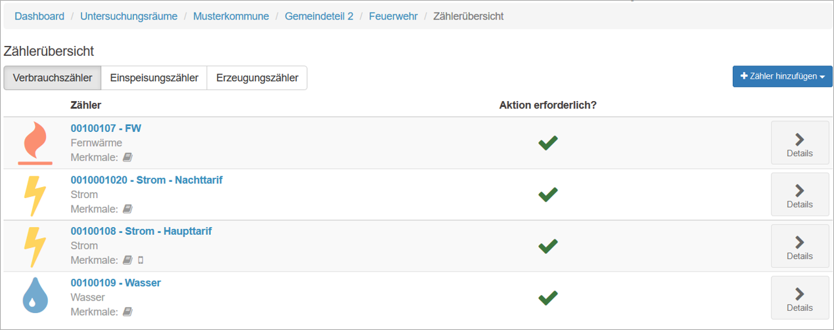Select the Verbrauchszähler tab
Image resolution: width=834 pixels, height=330 pixels.
click(53, 77)
